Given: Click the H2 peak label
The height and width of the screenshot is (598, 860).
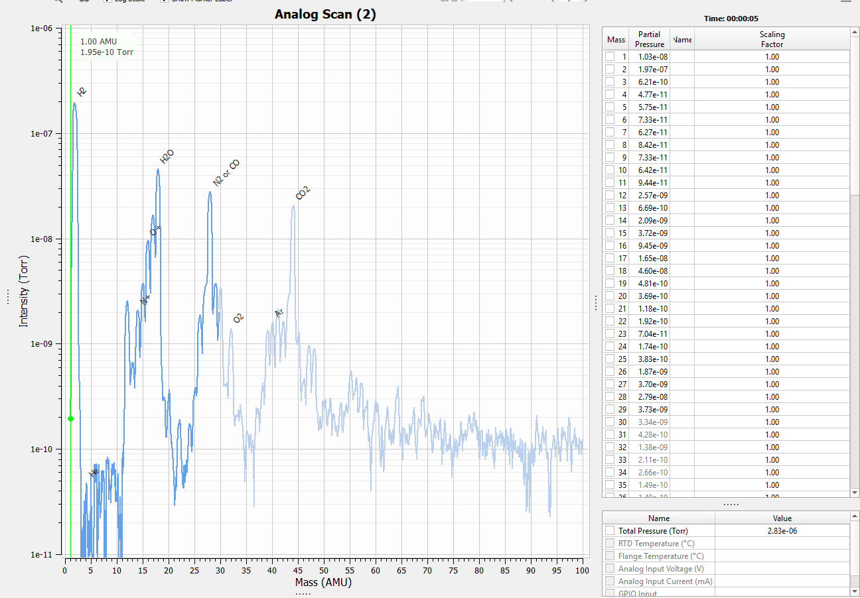Looking at the screenshot, I should [x=82, y=92].
